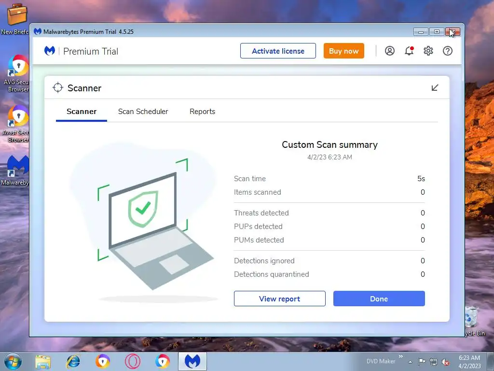Close the Malwarebytes window
This screenshot has height=371, width=494.
(453, 32)
